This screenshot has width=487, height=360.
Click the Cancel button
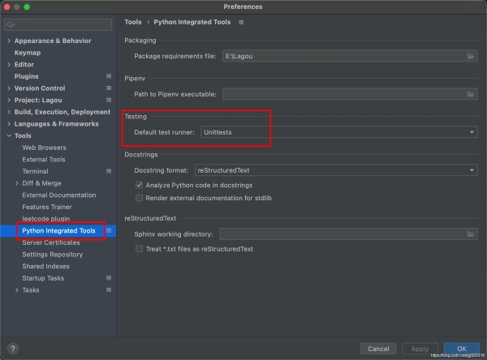click(378, 349)
